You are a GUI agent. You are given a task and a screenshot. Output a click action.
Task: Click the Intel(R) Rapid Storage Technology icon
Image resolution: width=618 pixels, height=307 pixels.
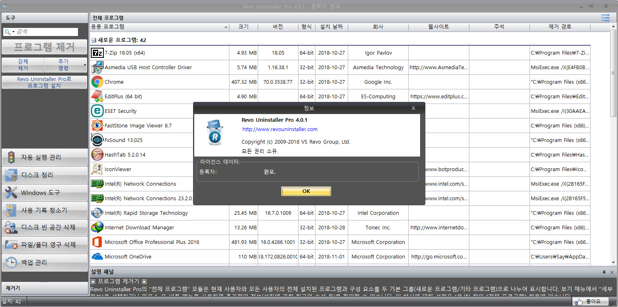click(97, 213)
